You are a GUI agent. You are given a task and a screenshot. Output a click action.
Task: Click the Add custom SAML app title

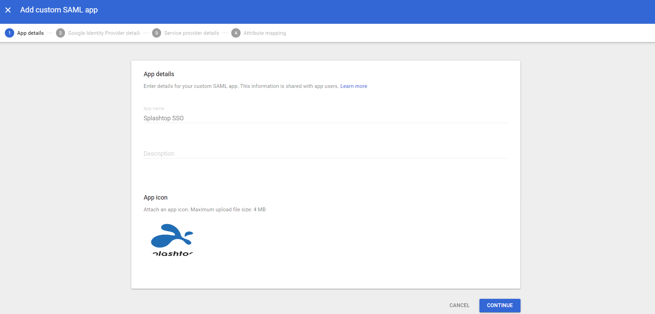(59, 10)
